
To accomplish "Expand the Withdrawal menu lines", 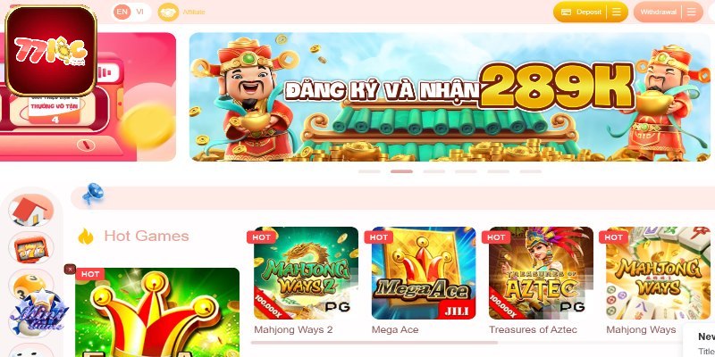I will (691, 12).
